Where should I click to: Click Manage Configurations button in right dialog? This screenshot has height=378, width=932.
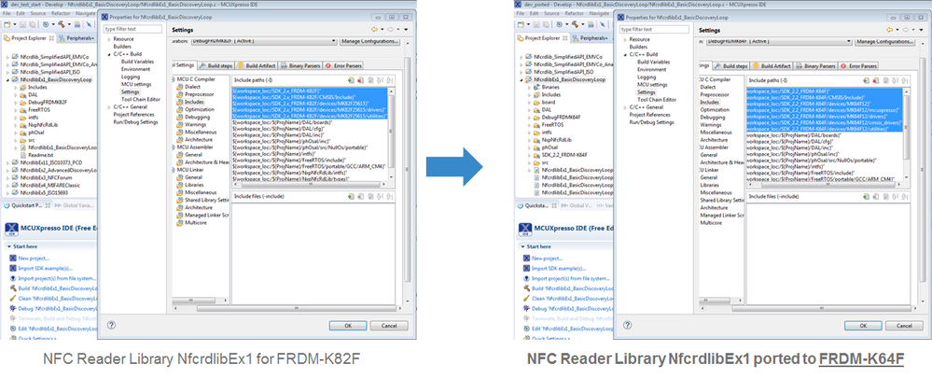[885, 42]
